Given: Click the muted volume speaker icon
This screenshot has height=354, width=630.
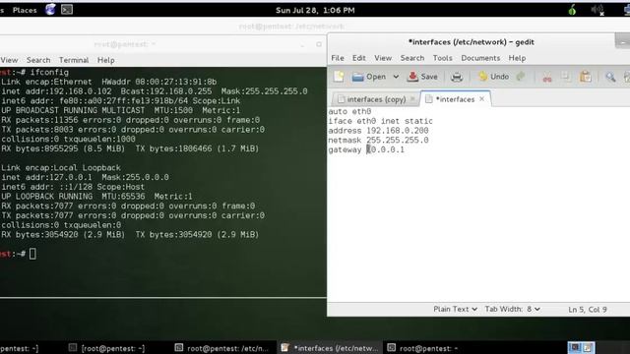Looking at the screenshot, I should coord(598,10).
